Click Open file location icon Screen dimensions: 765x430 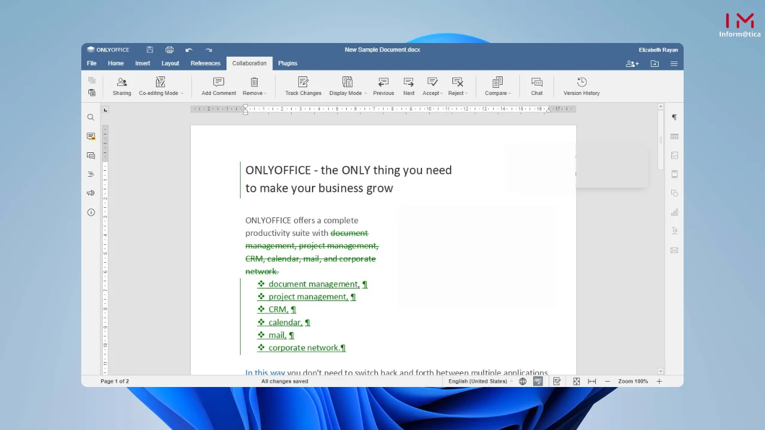click(654, 63)
